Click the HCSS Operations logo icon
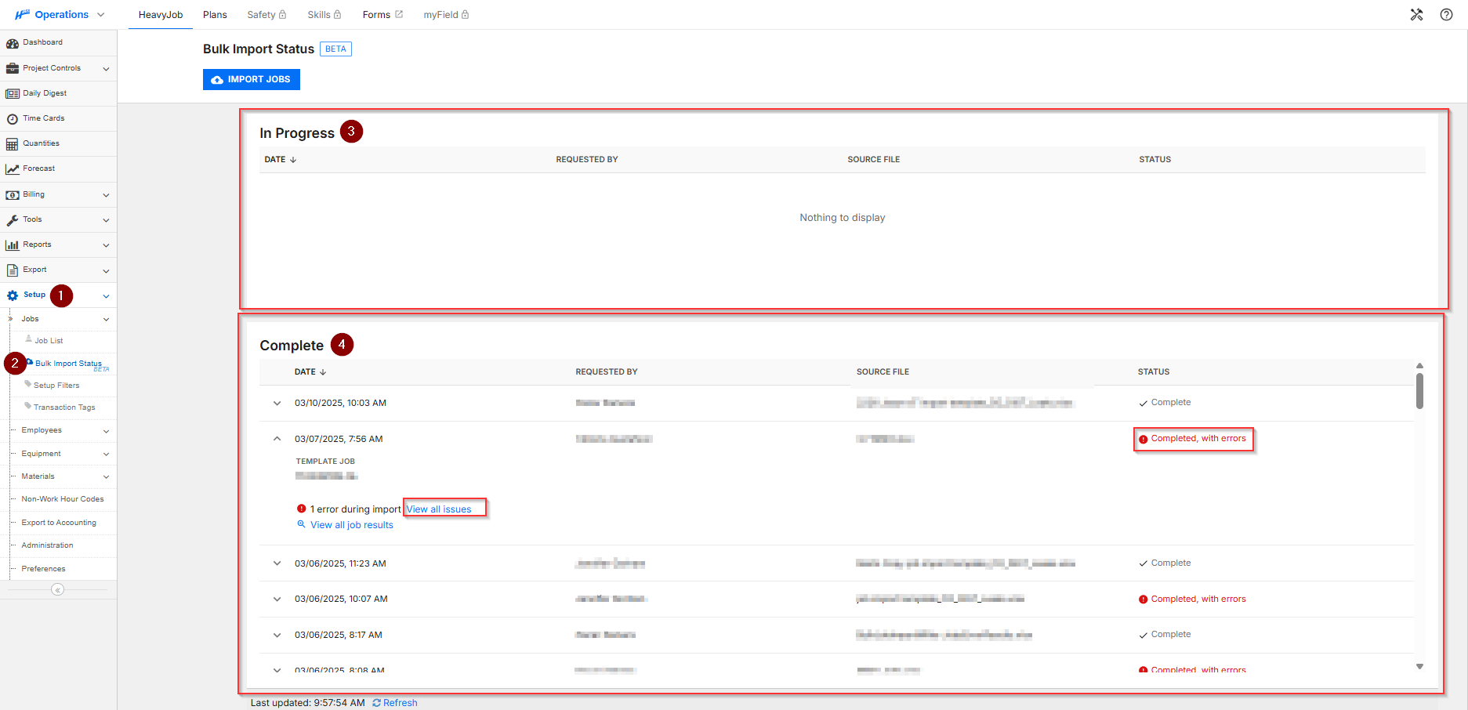The image size is (1468, 710). (x=22, y=15)
